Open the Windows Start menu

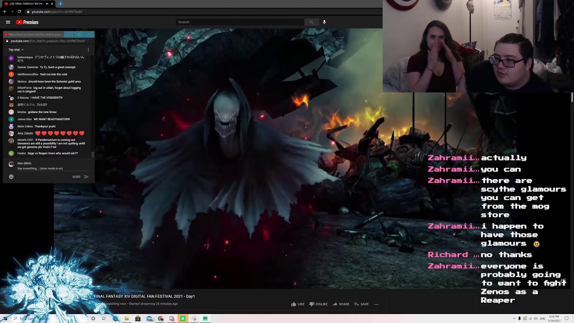point(5,319)
